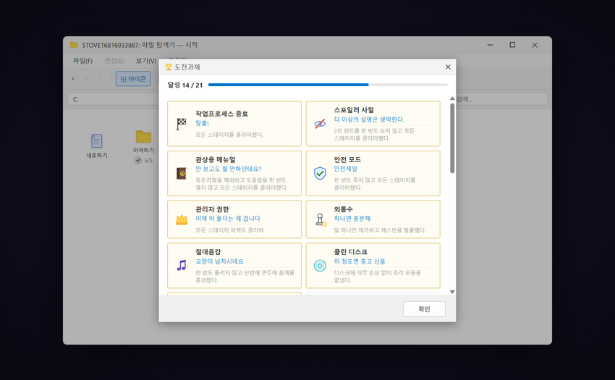The image size is (615, 380).
Task: Click the scrollbar down arrow in achievements list
Action: 452,292
